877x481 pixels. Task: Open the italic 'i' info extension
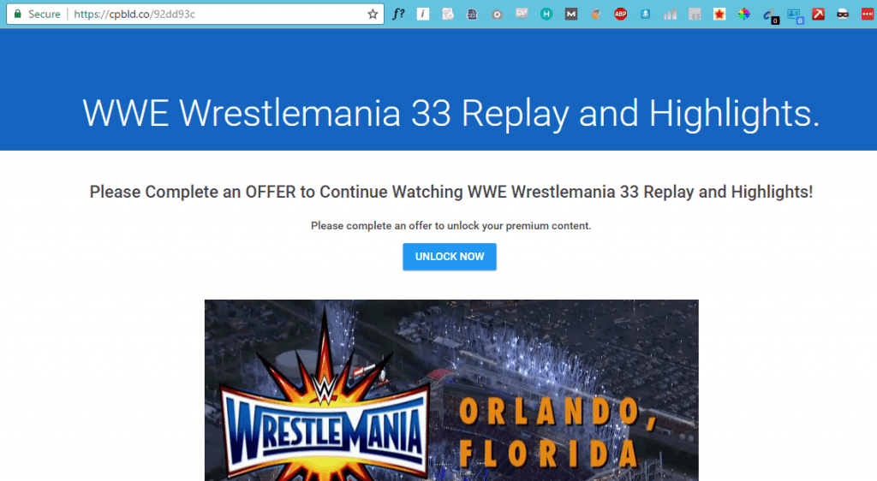point(423,14)
